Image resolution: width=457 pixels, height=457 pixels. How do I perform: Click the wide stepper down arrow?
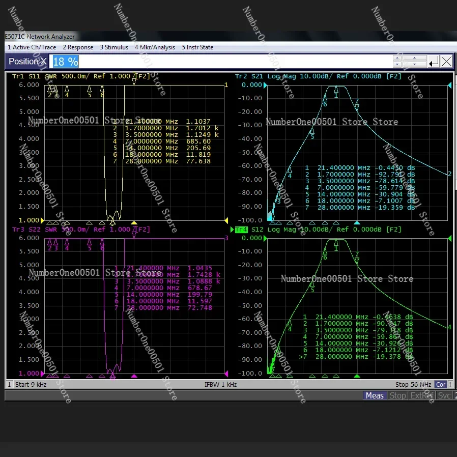pyautogui.click(x=414, y=65)
